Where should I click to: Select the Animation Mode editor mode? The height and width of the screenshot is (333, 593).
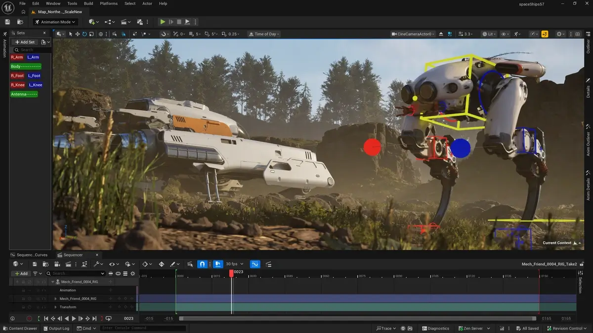(x=55, y=22)
